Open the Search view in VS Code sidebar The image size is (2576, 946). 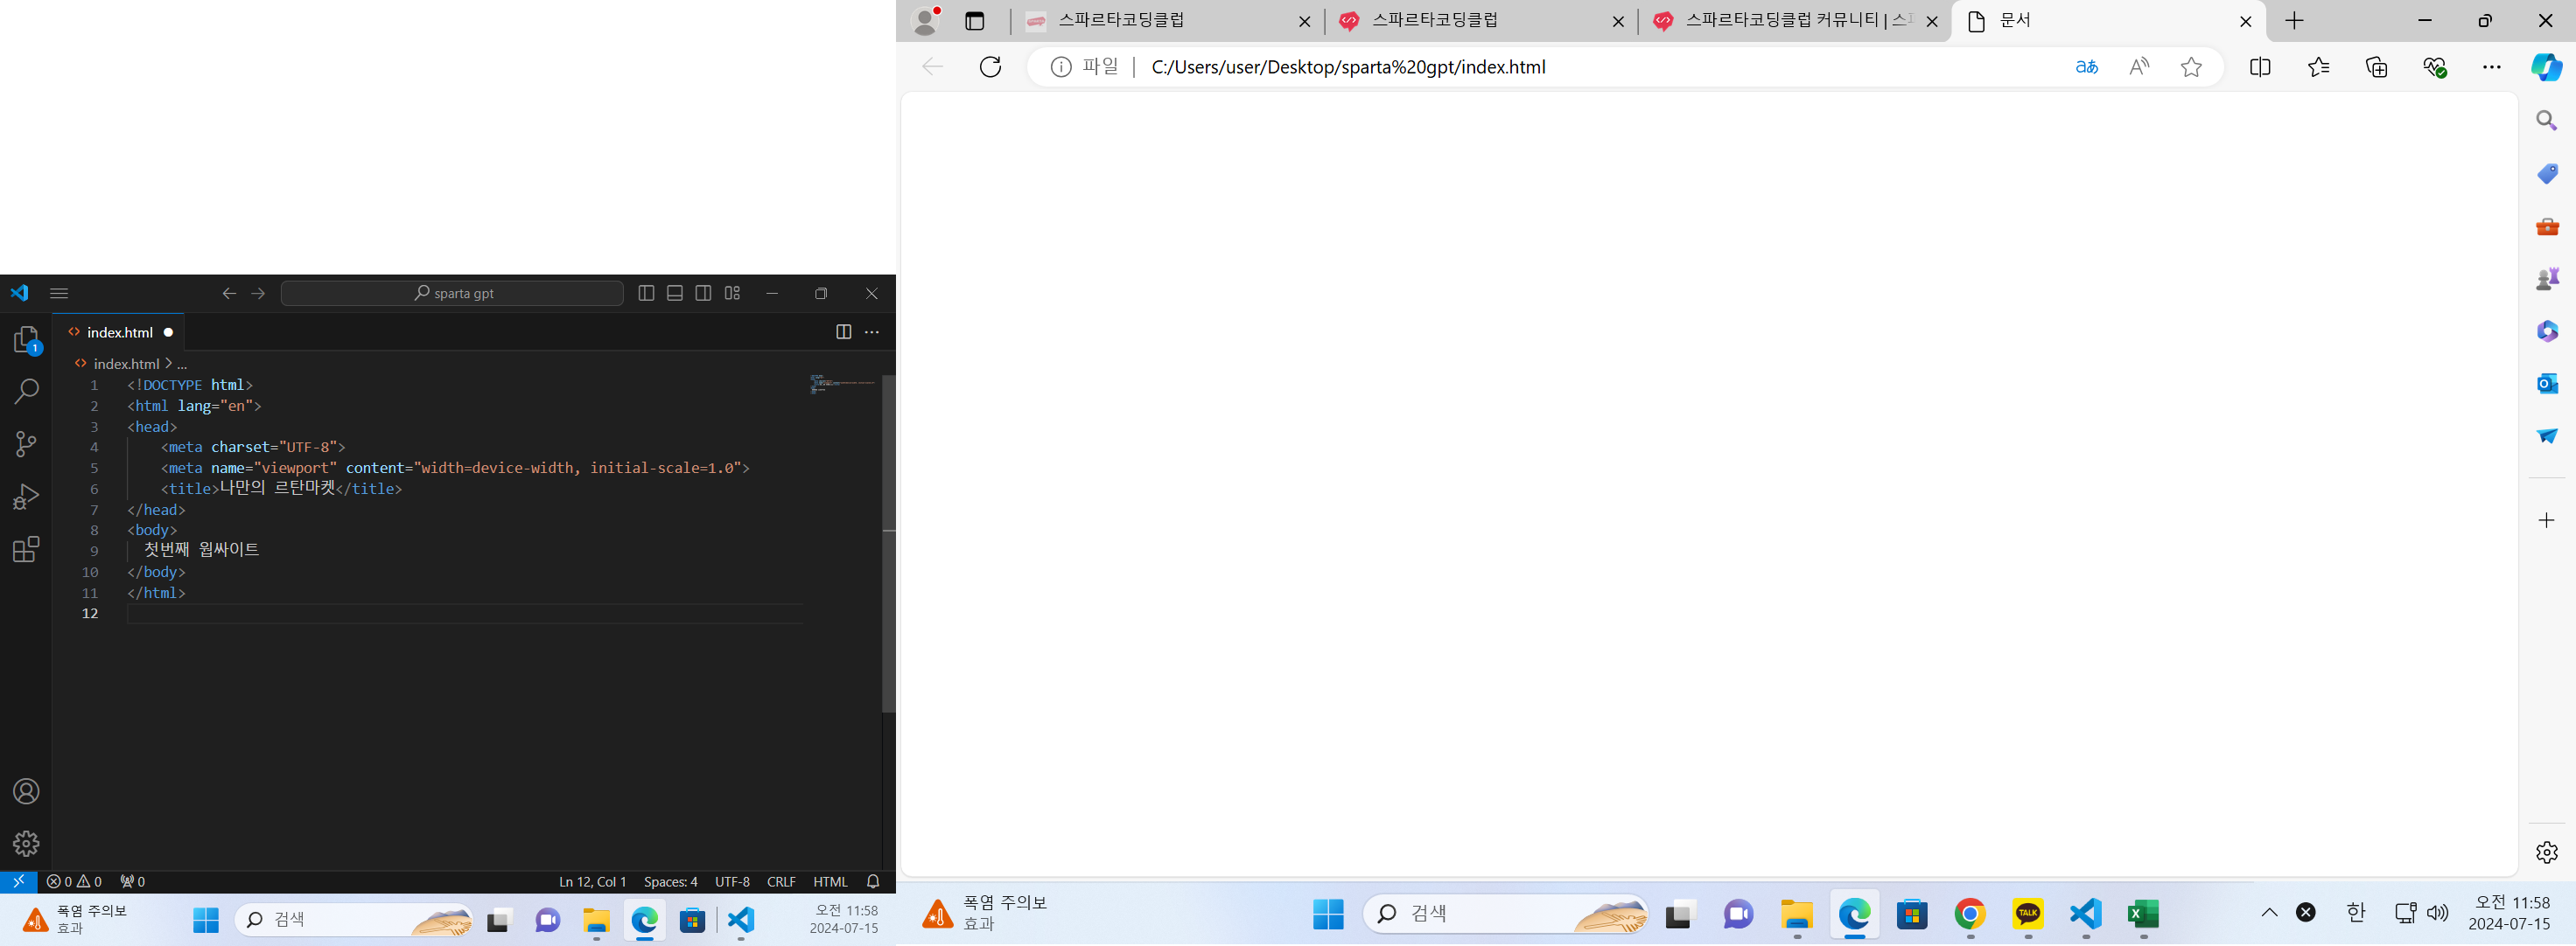[x=26, y=392]
